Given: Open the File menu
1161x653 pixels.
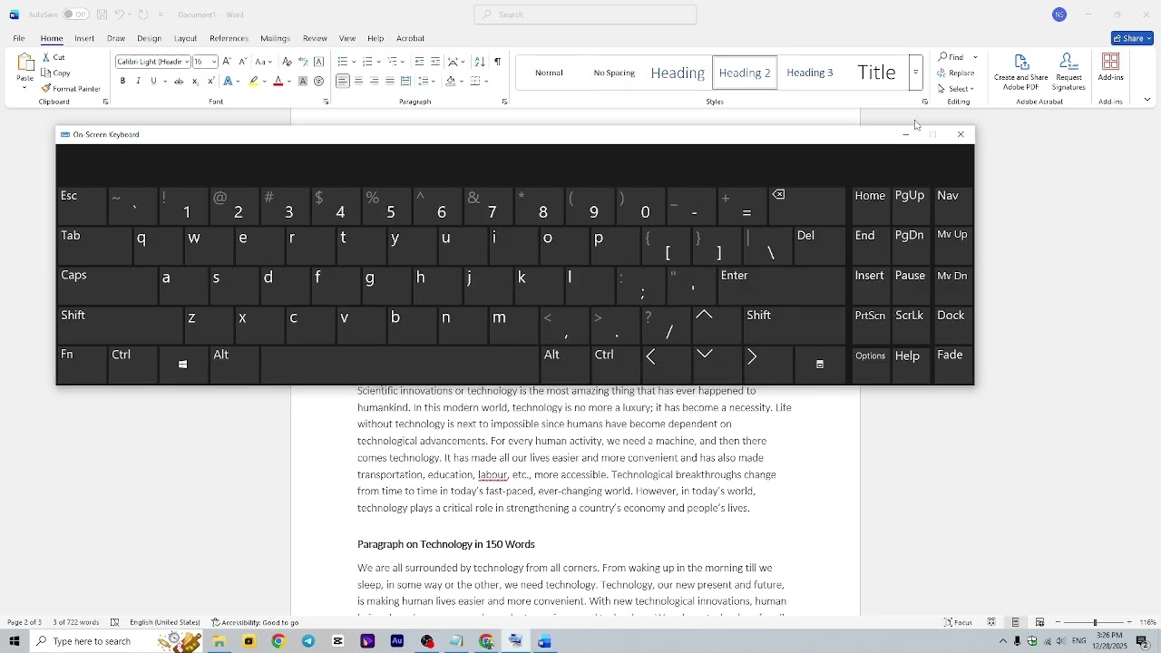Looking at the screenshot, I should [x=19, y=39].
